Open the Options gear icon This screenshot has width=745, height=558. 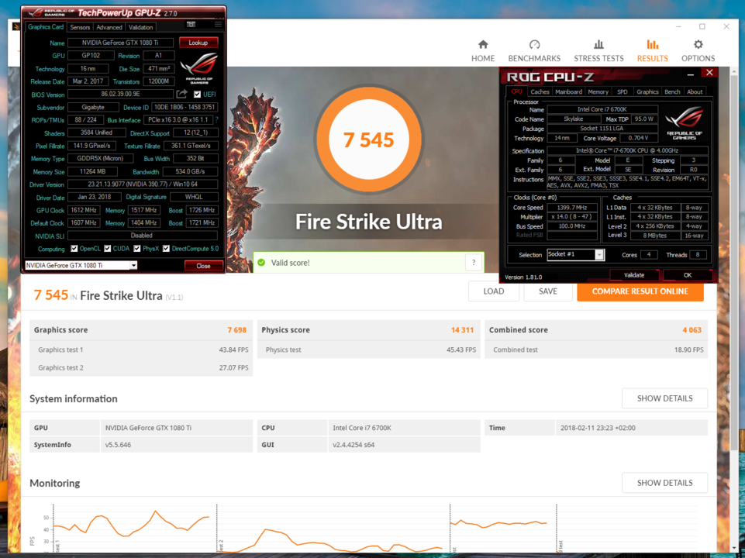(698, 45)
